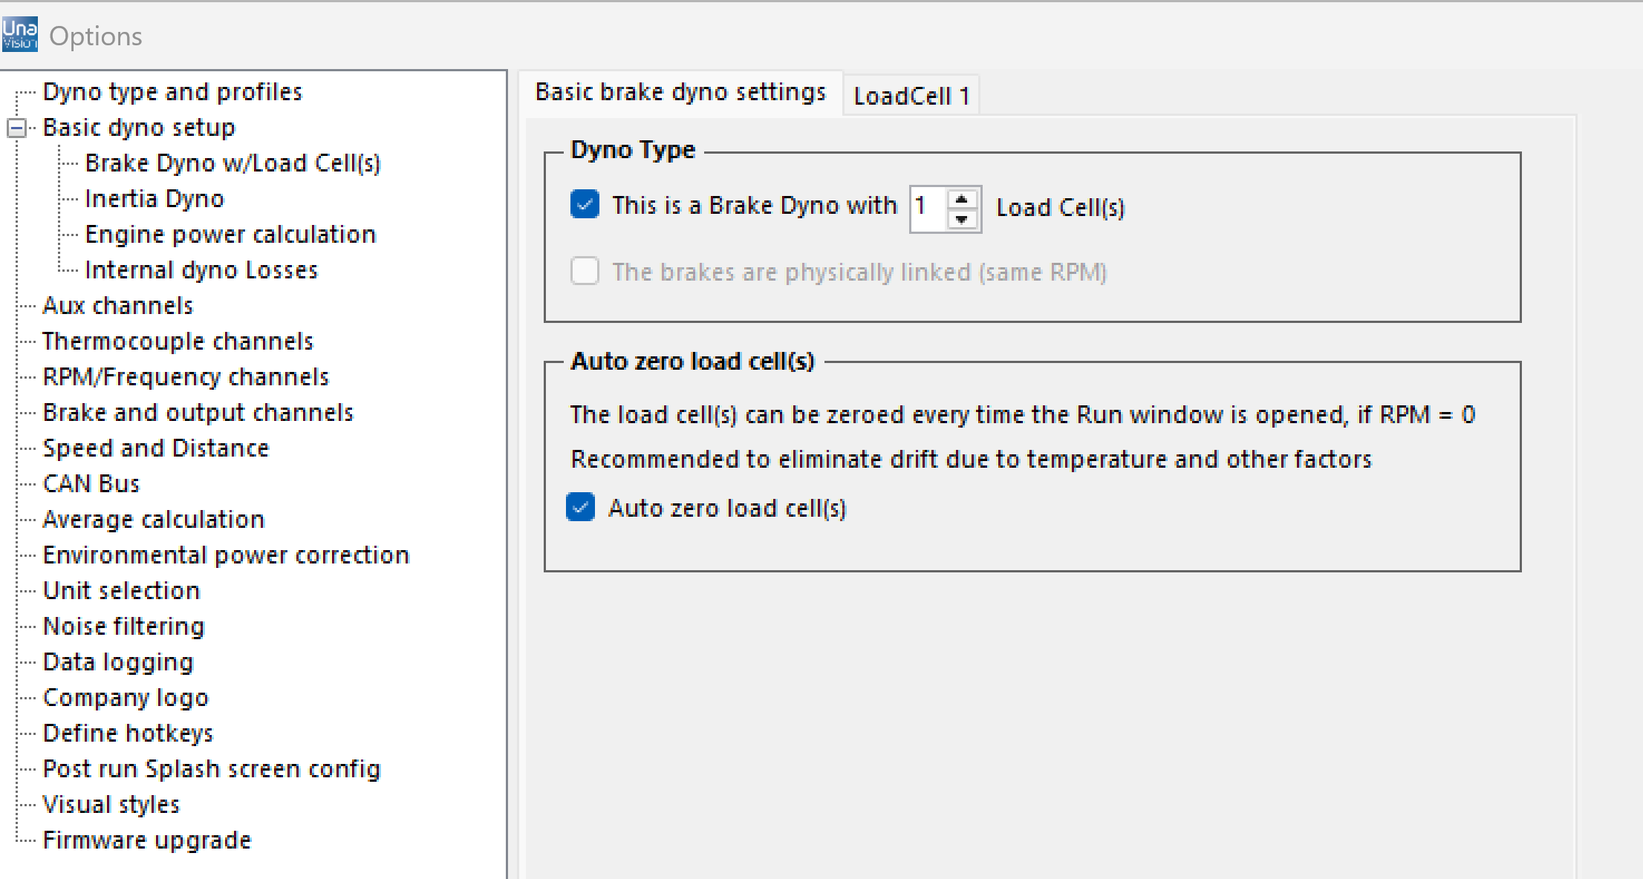Decrease load cell count with down arrow

962,219
